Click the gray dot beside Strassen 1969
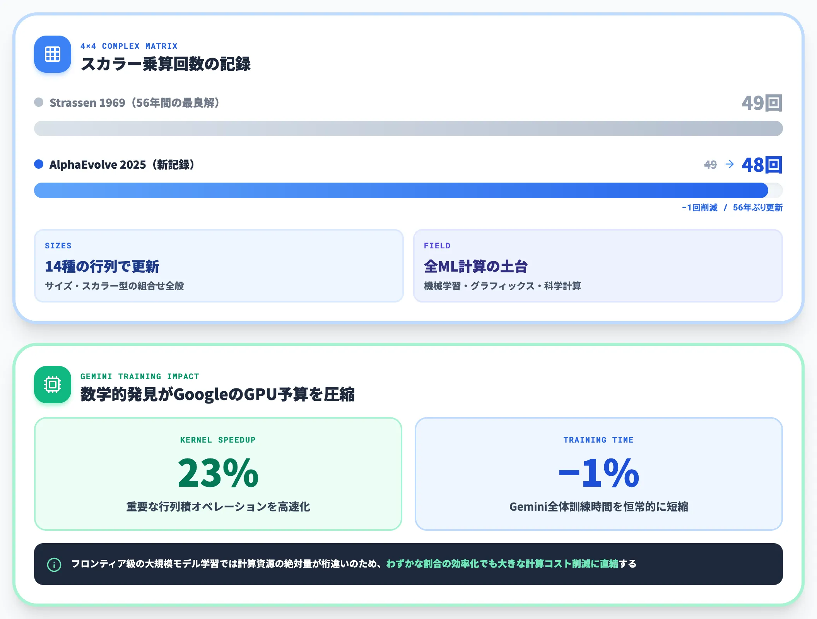 [39, 102]
